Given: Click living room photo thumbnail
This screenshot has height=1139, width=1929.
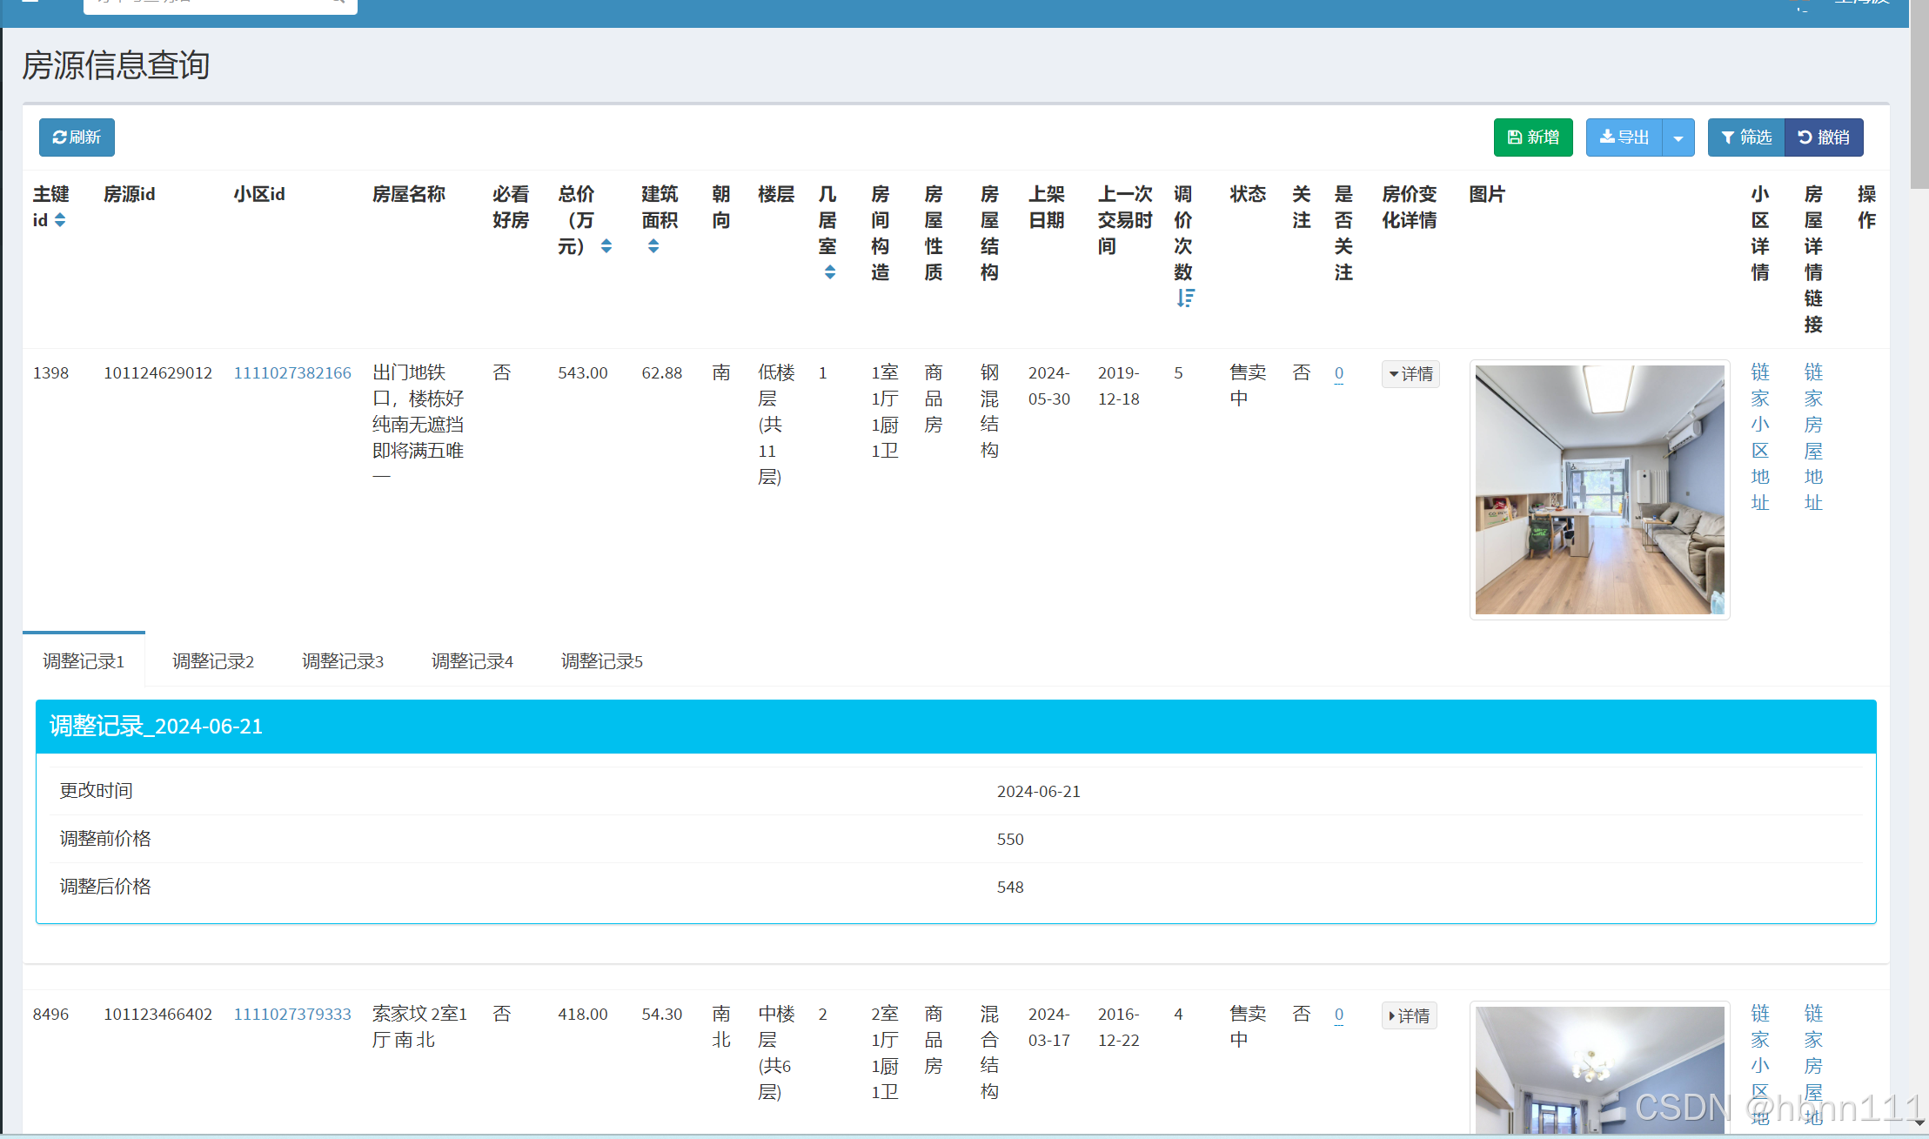Looking at the screenshot, I should (1599, 489).
